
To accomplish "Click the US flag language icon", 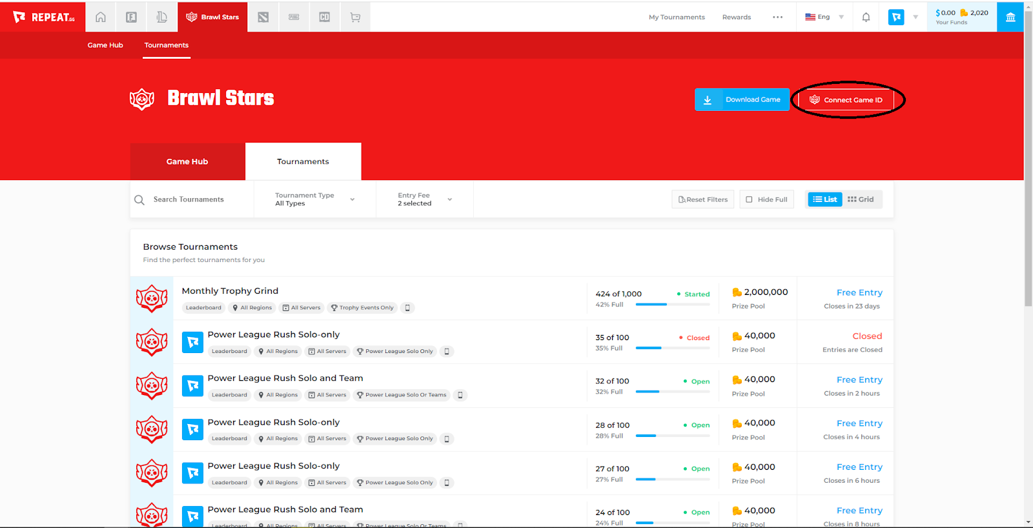I will tap(810, 17).
